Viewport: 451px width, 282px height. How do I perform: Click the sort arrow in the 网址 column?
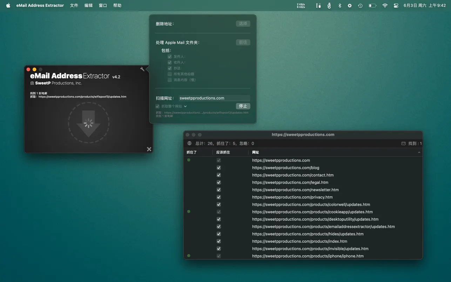[419, 152]
